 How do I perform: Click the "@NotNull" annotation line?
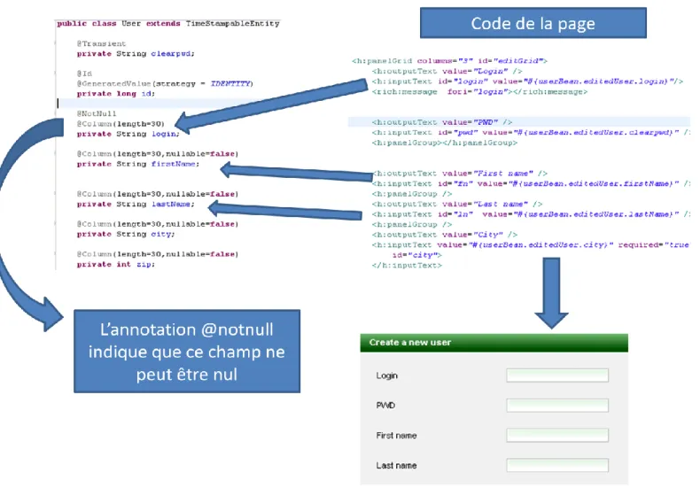point(97,113)
